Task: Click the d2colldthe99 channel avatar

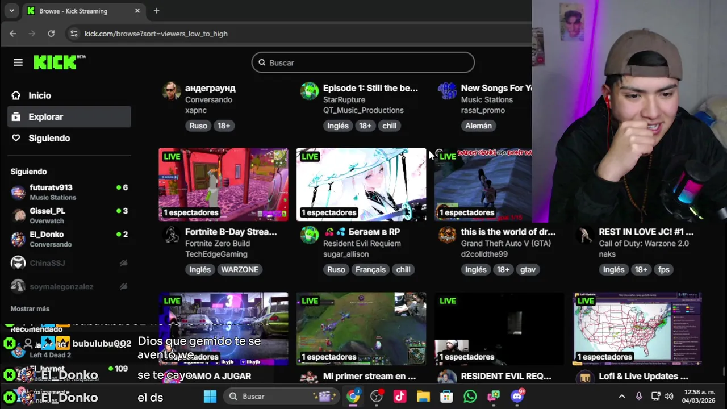Action: pos(448,235)
